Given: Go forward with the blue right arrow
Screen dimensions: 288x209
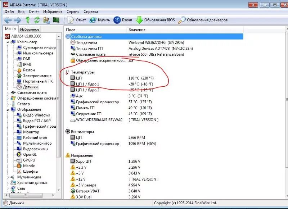Looking at the screenshot, I should coord(18,20).
